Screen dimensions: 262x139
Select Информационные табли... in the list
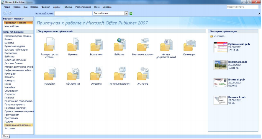click(x=19, y=70)
